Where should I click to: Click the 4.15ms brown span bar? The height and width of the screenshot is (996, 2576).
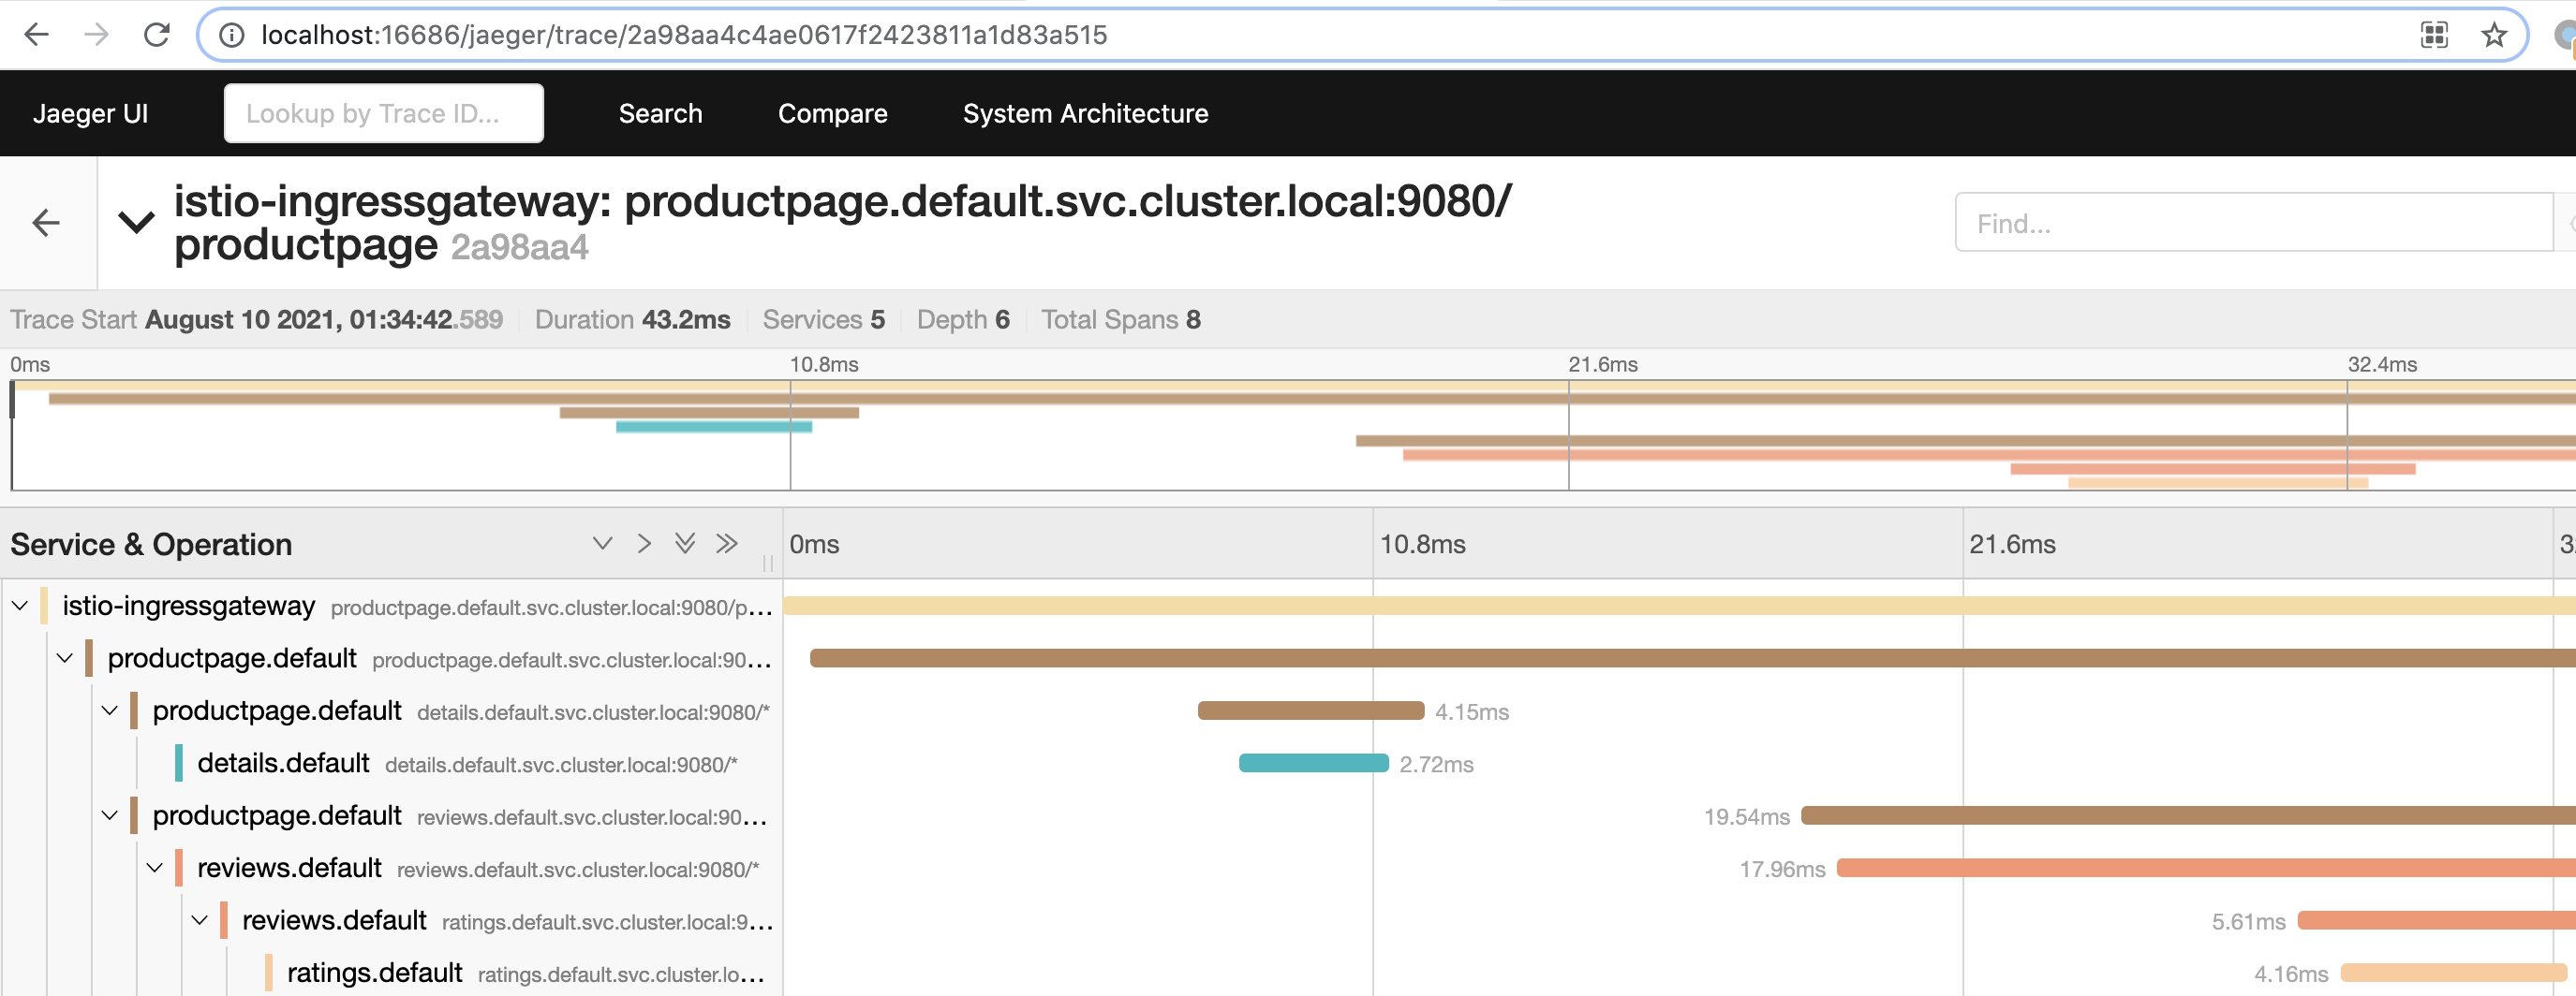tap(1311, 710)
